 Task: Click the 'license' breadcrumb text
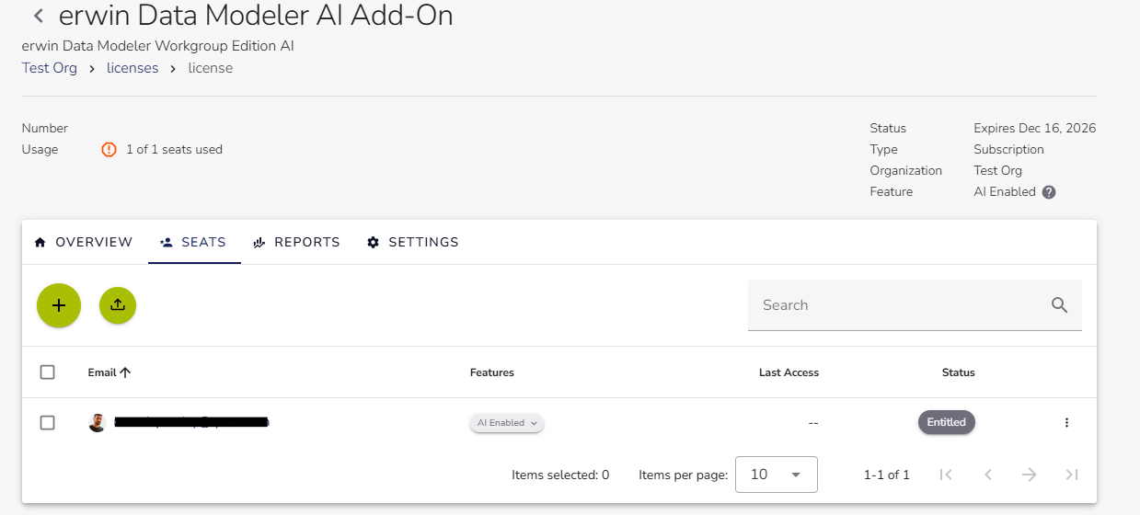tap(211, 68)
